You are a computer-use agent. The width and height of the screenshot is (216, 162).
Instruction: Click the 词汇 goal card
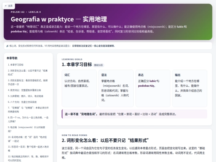[79, 88]
